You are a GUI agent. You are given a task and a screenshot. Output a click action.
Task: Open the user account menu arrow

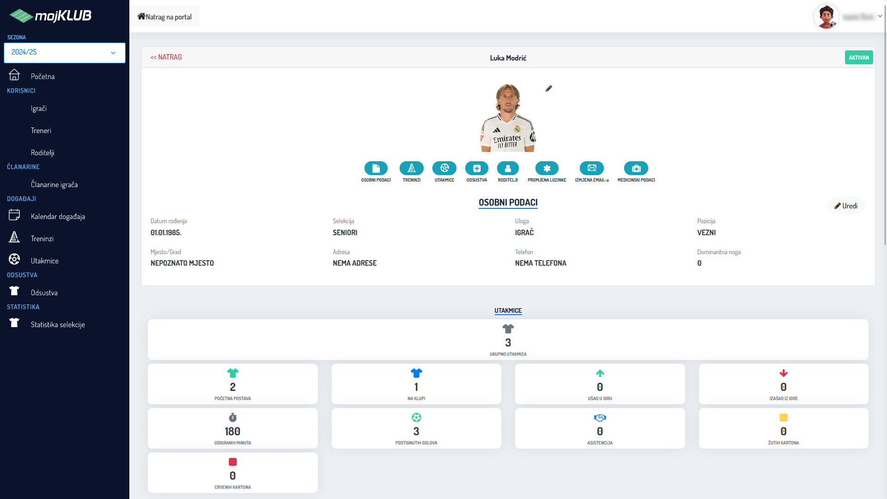[x=880, y=16]
